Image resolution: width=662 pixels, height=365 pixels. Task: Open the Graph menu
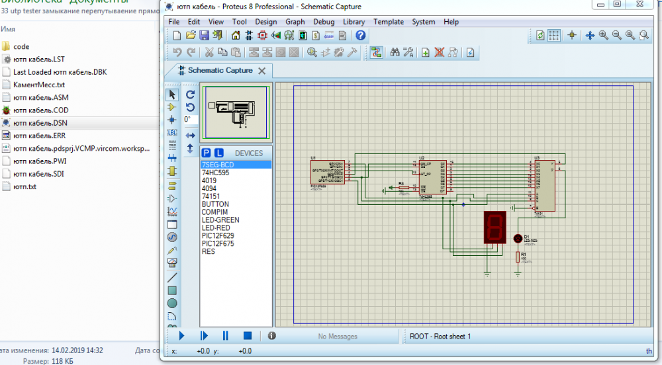295,22
